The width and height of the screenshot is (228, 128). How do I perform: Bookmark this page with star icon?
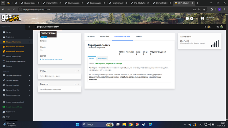(x=204, y=10)
